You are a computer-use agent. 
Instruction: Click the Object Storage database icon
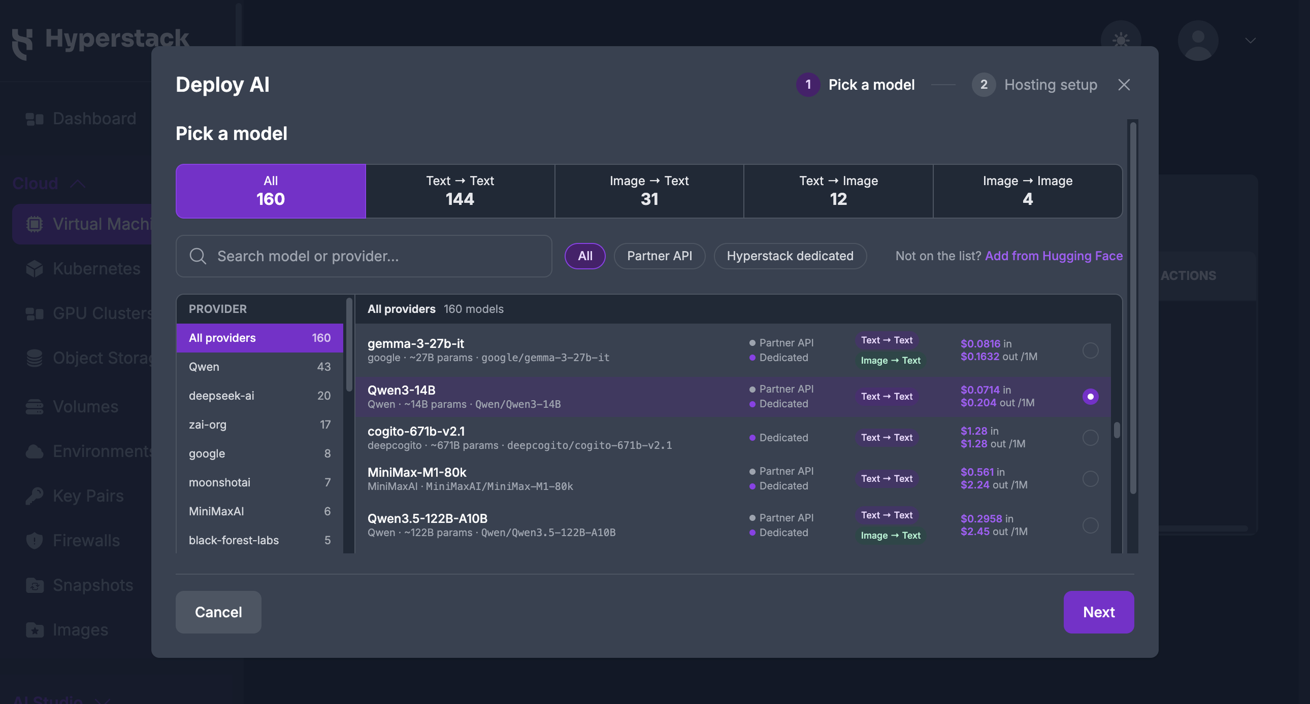[x=35, y=358]
